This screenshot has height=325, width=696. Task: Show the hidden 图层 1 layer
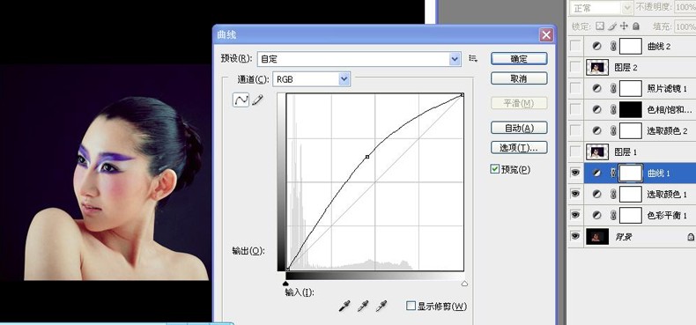(575, 151)
